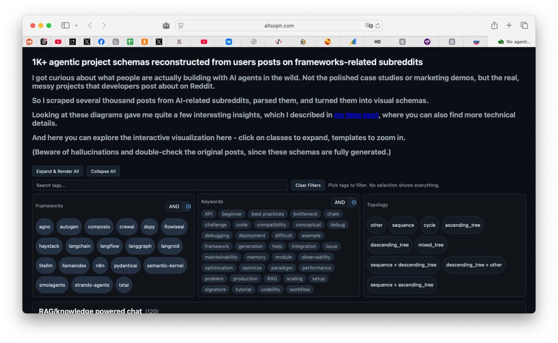Toggle the RAG keyword tag

[x=272, y=278]
